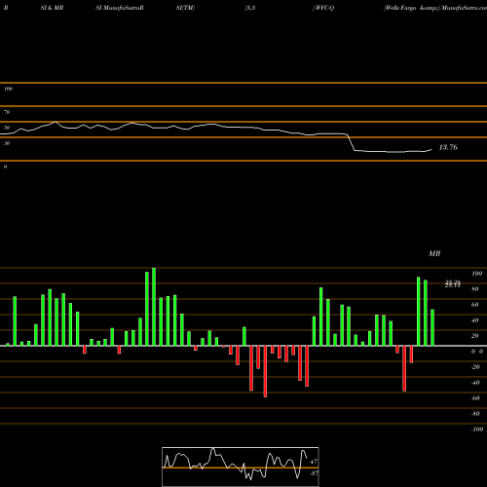Click the MR axis label -100
This screenshot has width=487, height=487.
(x=477, y=430)
